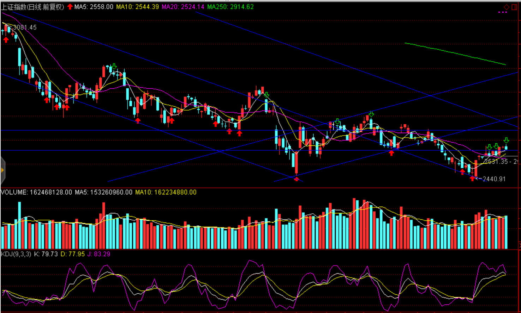The height and width of the screenshot is (313, 521).
Task: Click the volume MA10: 162234880.00 label
Action: tap(166, 192)
